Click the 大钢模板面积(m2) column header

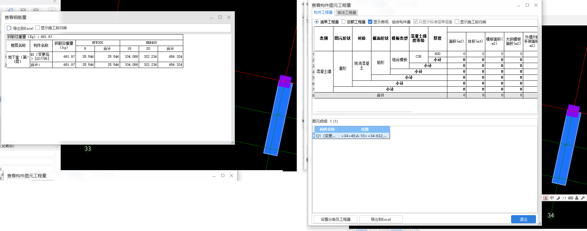[513, 41]
